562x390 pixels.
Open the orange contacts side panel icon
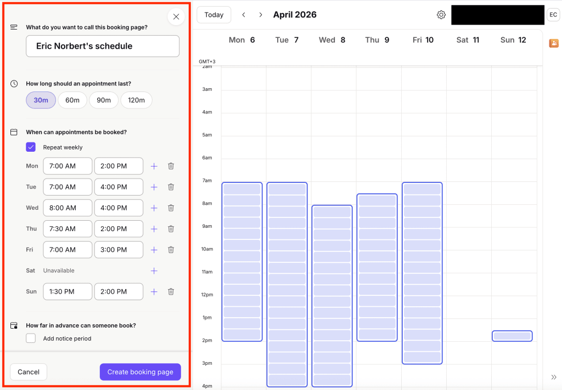(x=553, y=43)
